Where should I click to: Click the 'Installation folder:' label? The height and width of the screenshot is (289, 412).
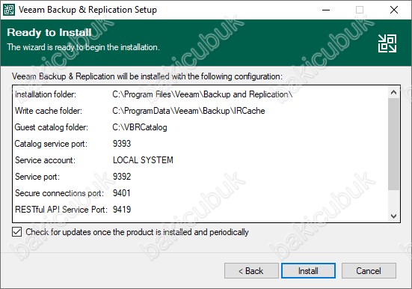[x=46, y=94]
